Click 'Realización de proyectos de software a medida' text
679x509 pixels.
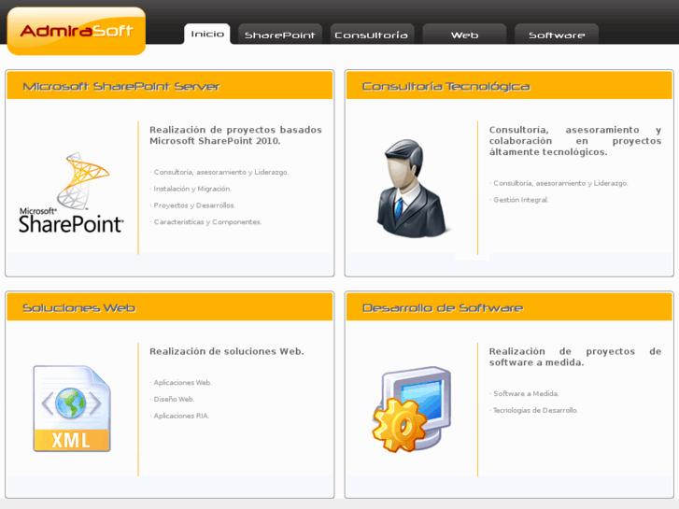(x=575, y=357)
